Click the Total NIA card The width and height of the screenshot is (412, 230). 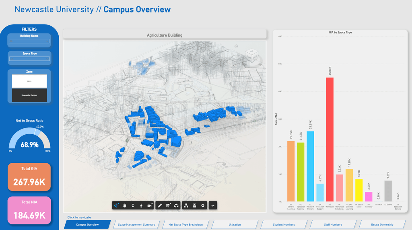click(x=29, y=210)
